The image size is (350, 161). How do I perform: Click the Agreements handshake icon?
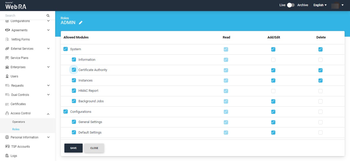tap(7, 30)
